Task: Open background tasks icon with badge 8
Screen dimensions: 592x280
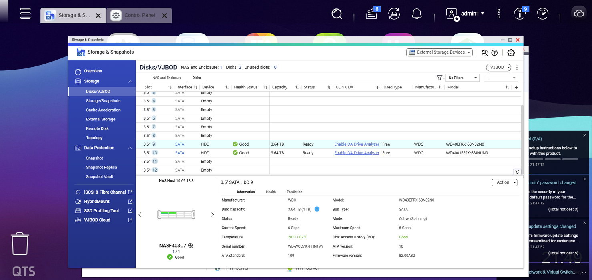Action: pyautogui.click(x=372, y=14)
